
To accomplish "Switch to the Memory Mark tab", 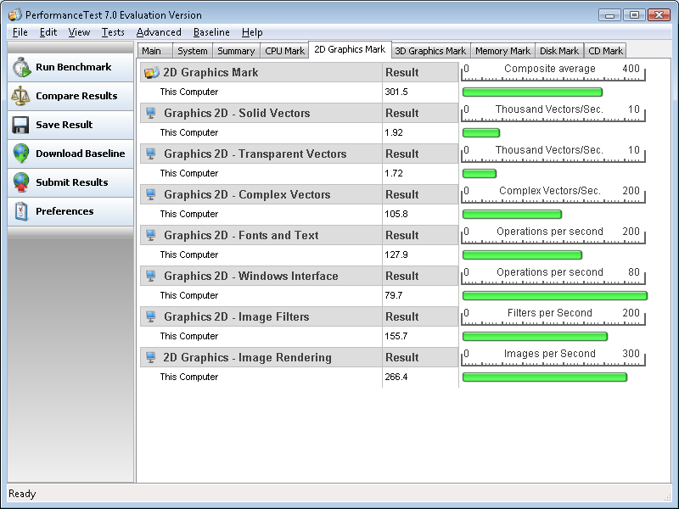I will click(x=502, y=51).
